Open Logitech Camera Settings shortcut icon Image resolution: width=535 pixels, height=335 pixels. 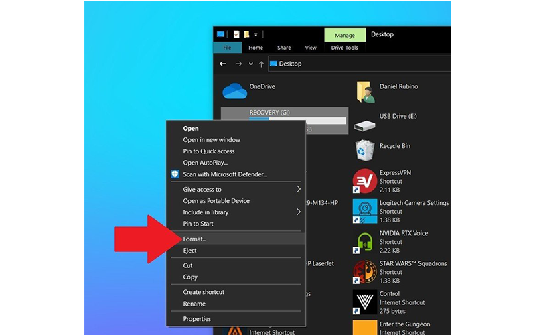[364, 211]
